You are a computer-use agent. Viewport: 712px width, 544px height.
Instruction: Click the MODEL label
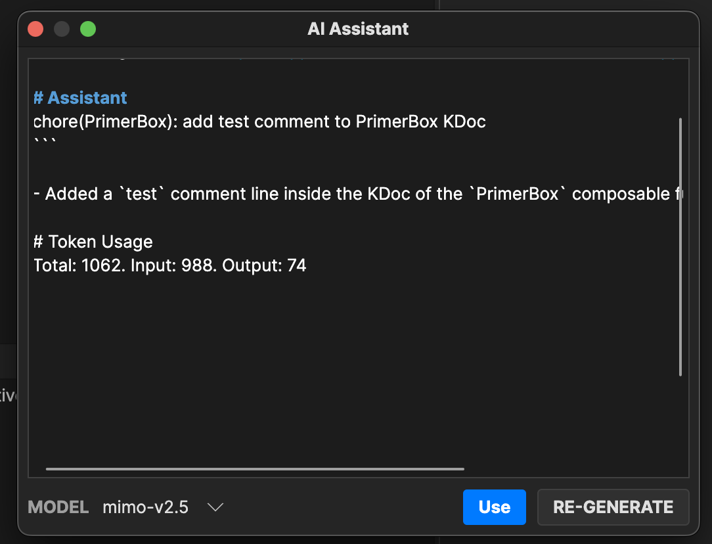[58, 507]
